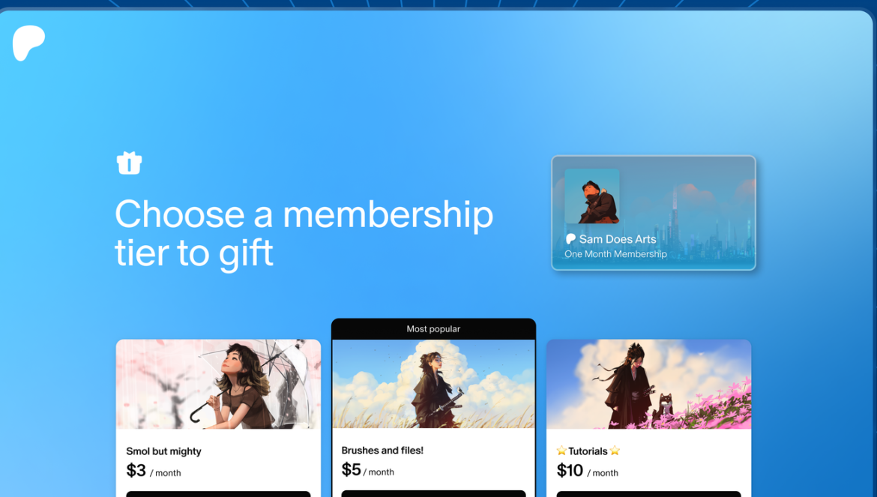Select the Smol but mighty tier image
877x497 pixels.
[x=218, y=384]
